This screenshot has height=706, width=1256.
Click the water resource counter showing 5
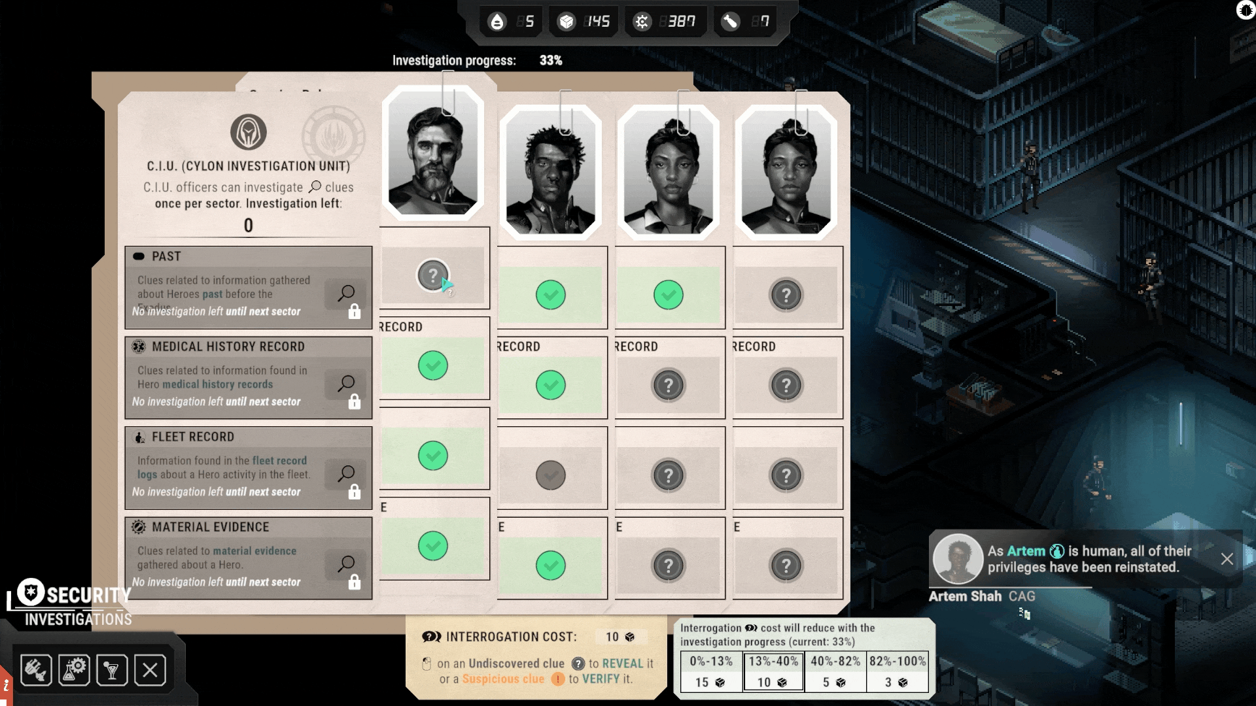click(512, 22)
